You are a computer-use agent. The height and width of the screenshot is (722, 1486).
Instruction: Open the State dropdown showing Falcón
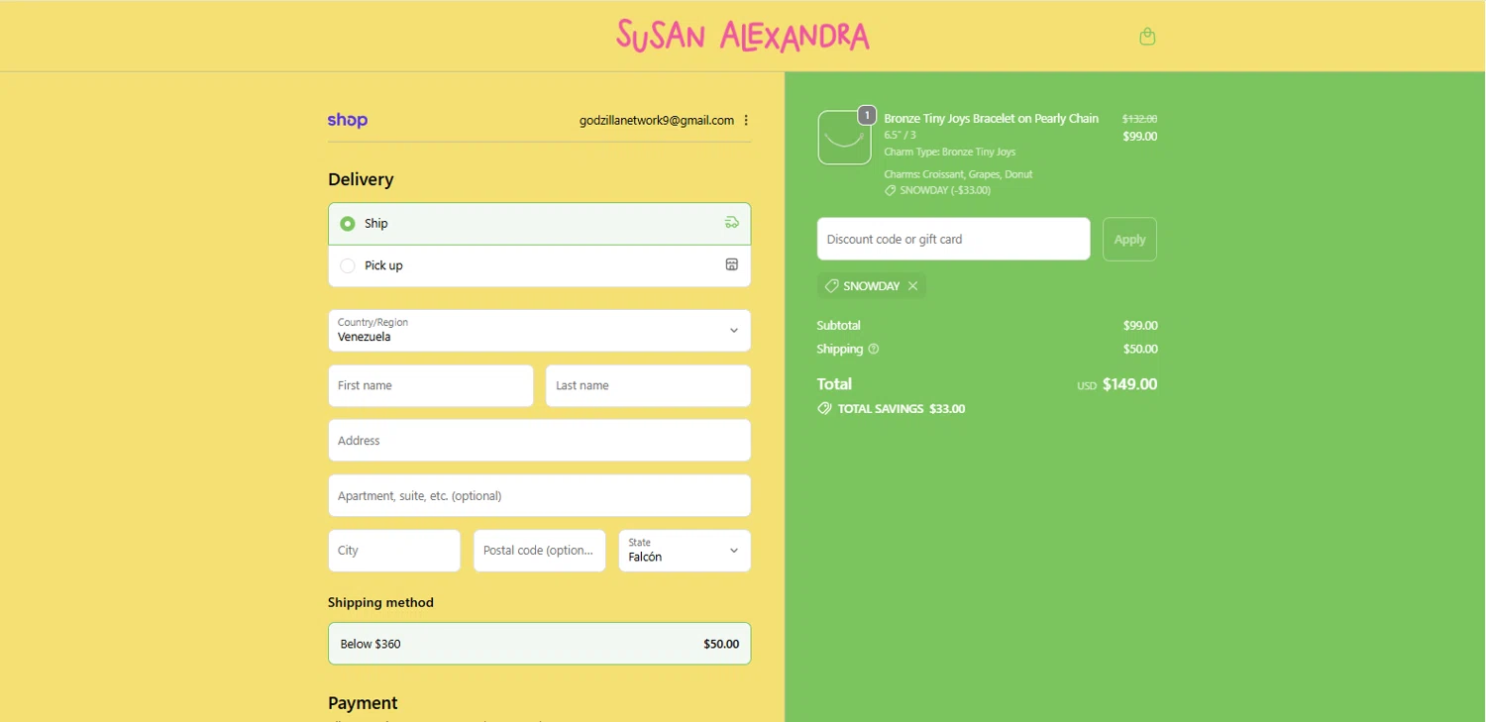pos(685,551)
